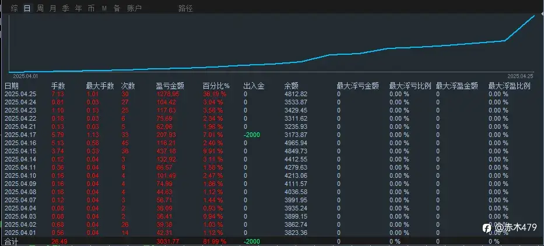Switch to the 综 summary tab

coord(14,8)
